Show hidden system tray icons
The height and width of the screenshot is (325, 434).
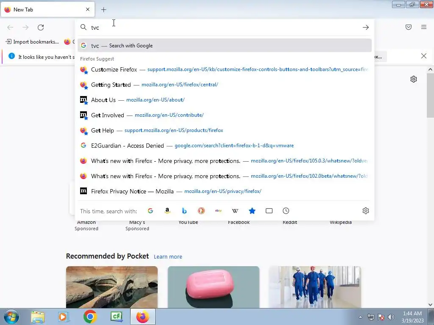point(360,317)
